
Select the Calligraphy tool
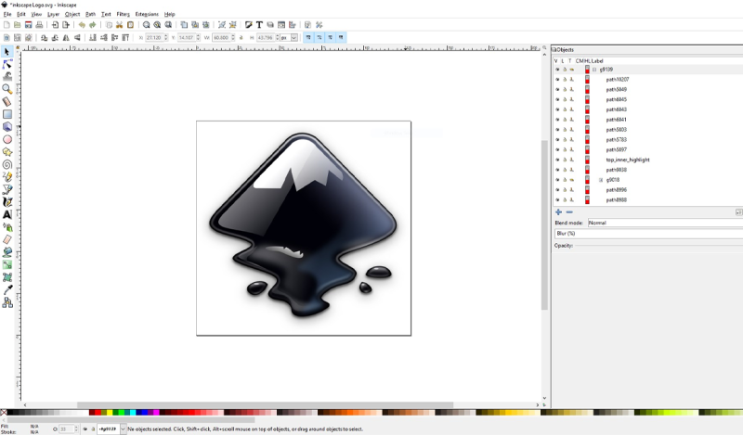[x=7, y=202]
